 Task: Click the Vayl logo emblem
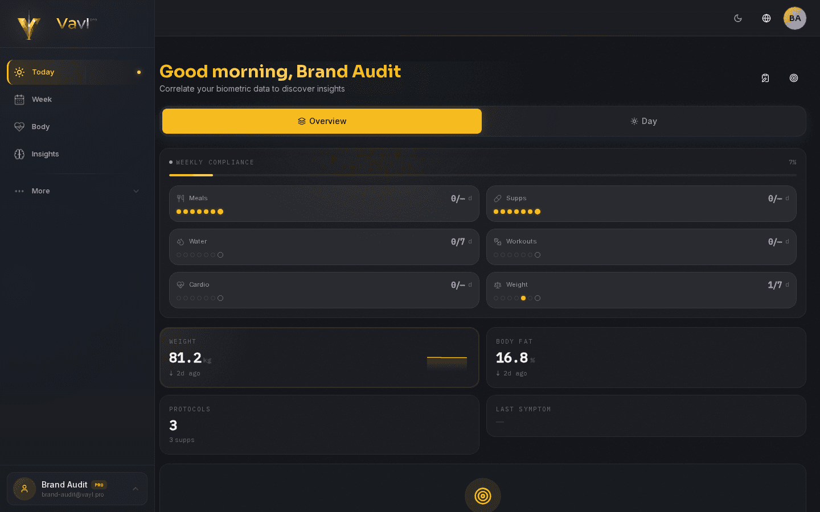(28, 25)
